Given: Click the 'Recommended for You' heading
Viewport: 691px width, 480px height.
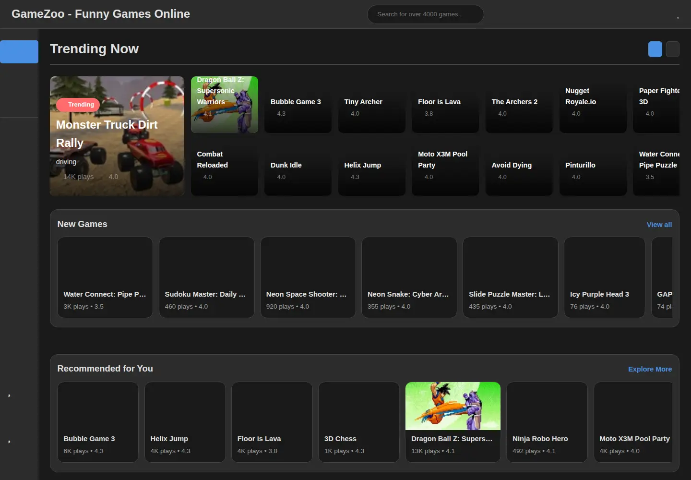Looking at the screenshot, I should (105, 369).
